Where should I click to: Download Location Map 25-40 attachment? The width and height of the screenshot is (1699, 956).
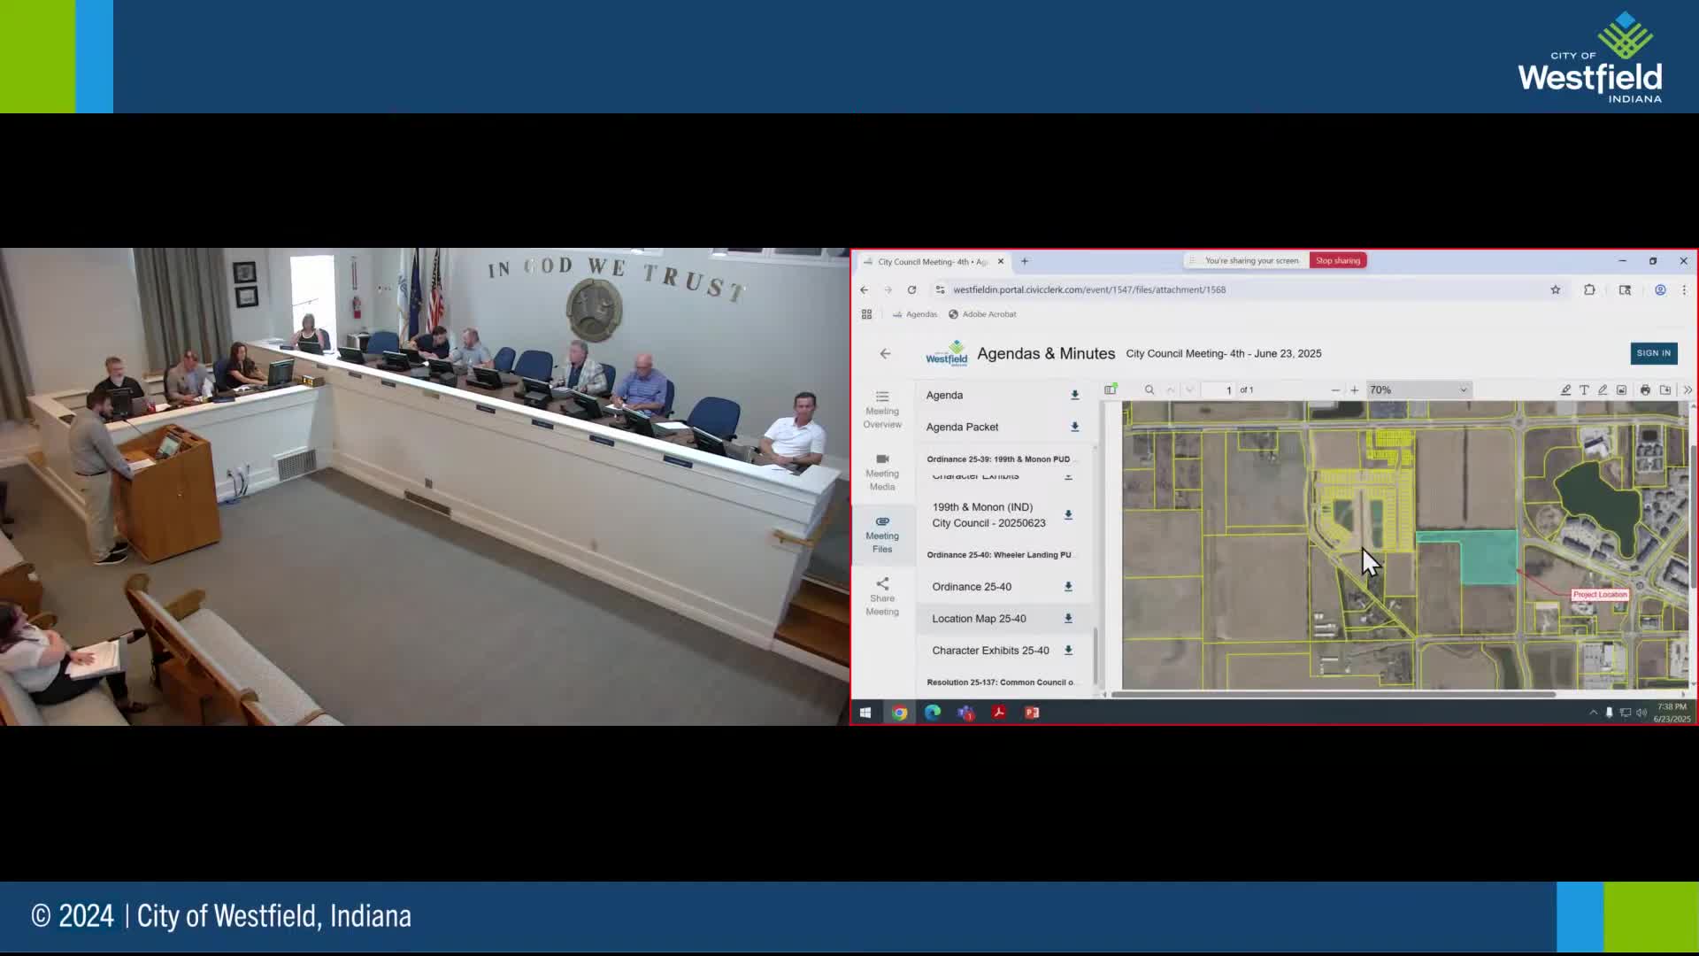click(x=1068, y=619)
